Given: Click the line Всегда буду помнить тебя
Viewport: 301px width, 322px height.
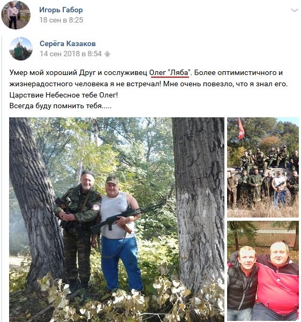Looking at the screenshot, I should (61, 106).
